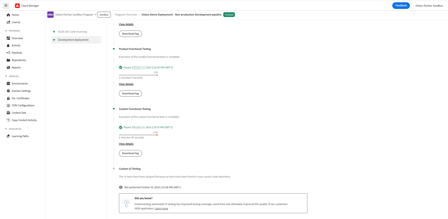Screen dimensions: 448x219
Task: Open the Pipelines menu item
Action: click(x=17, y=53)
